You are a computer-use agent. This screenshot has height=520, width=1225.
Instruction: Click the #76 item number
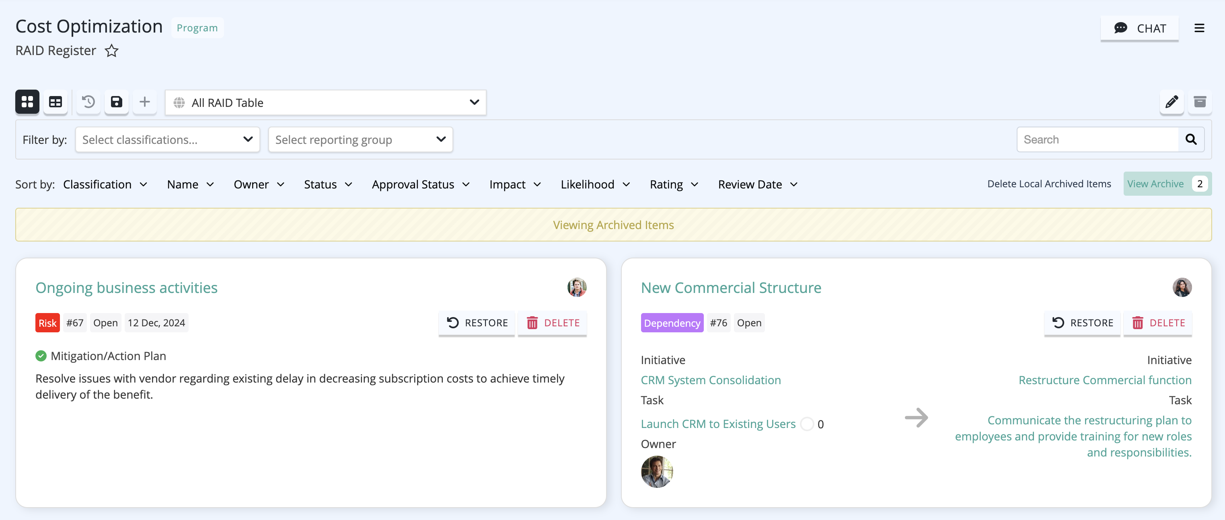[x=719, y=323]
